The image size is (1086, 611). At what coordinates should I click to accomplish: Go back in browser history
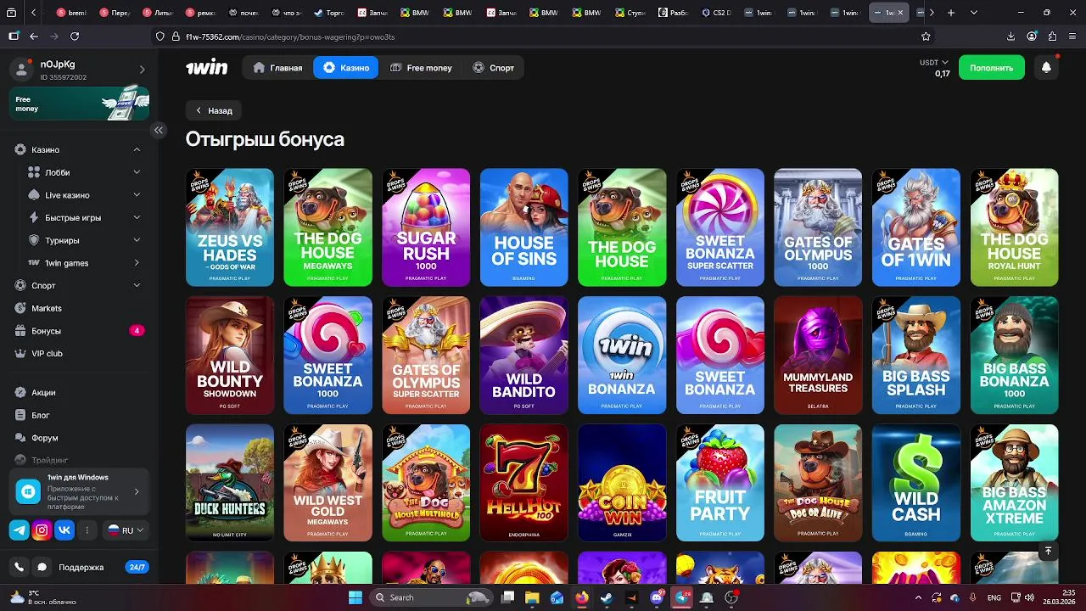point(34,36)
